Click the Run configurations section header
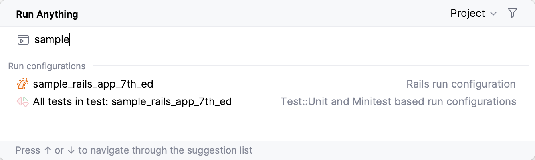The image size is (535, 160). 47,66
